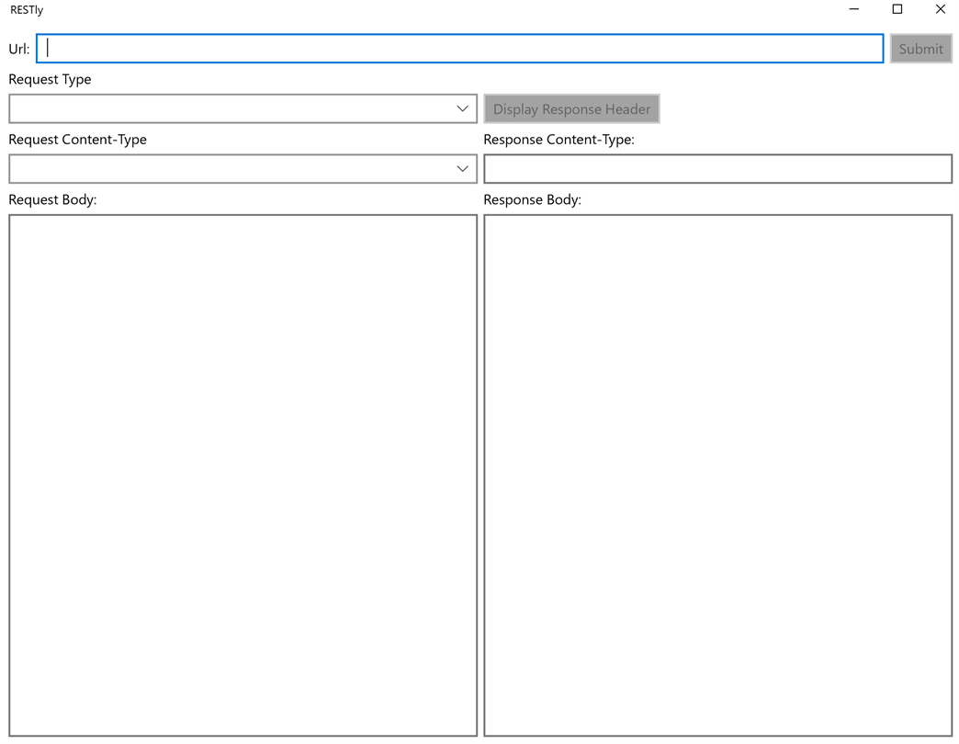Minimize the RESTly window
The width and height of the screenshot is (959, 744).
(854, 9)
